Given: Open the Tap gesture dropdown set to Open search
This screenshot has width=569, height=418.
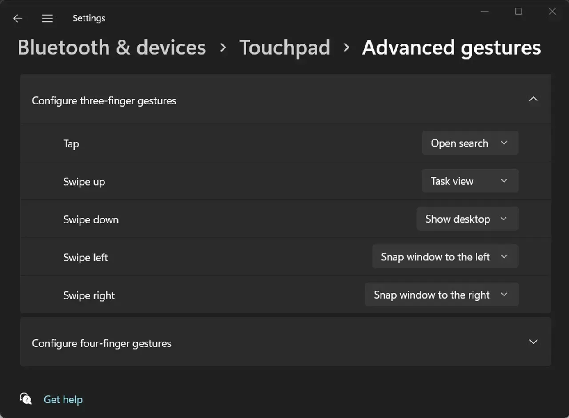Looking at the screenshot, I should (470, 143).
